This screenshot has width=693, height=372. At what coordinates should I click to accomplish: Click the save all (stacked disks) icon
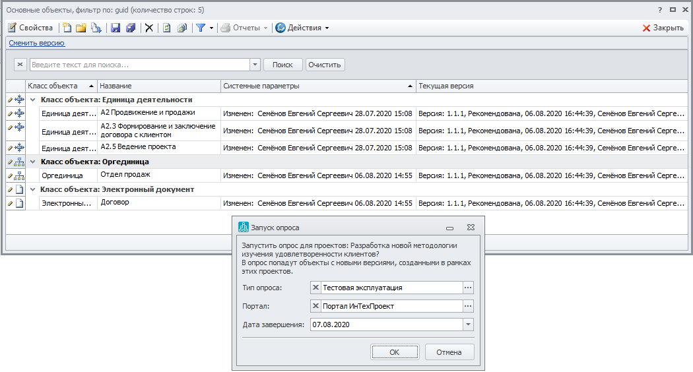131,28
